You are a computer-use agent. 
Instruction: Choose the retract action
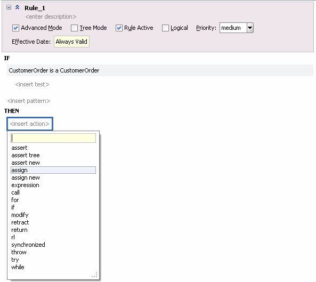(53, 222)
